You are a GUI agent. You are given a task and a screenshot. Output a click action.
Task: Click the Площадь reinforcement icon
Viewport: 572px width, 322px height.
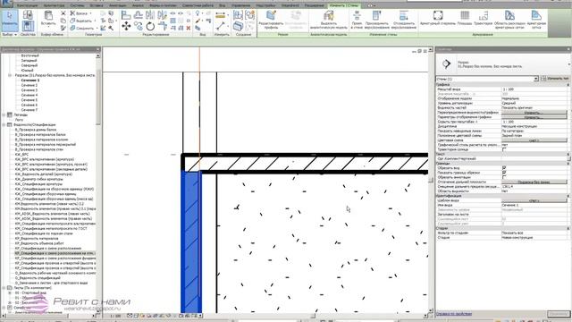click(465, 15)
